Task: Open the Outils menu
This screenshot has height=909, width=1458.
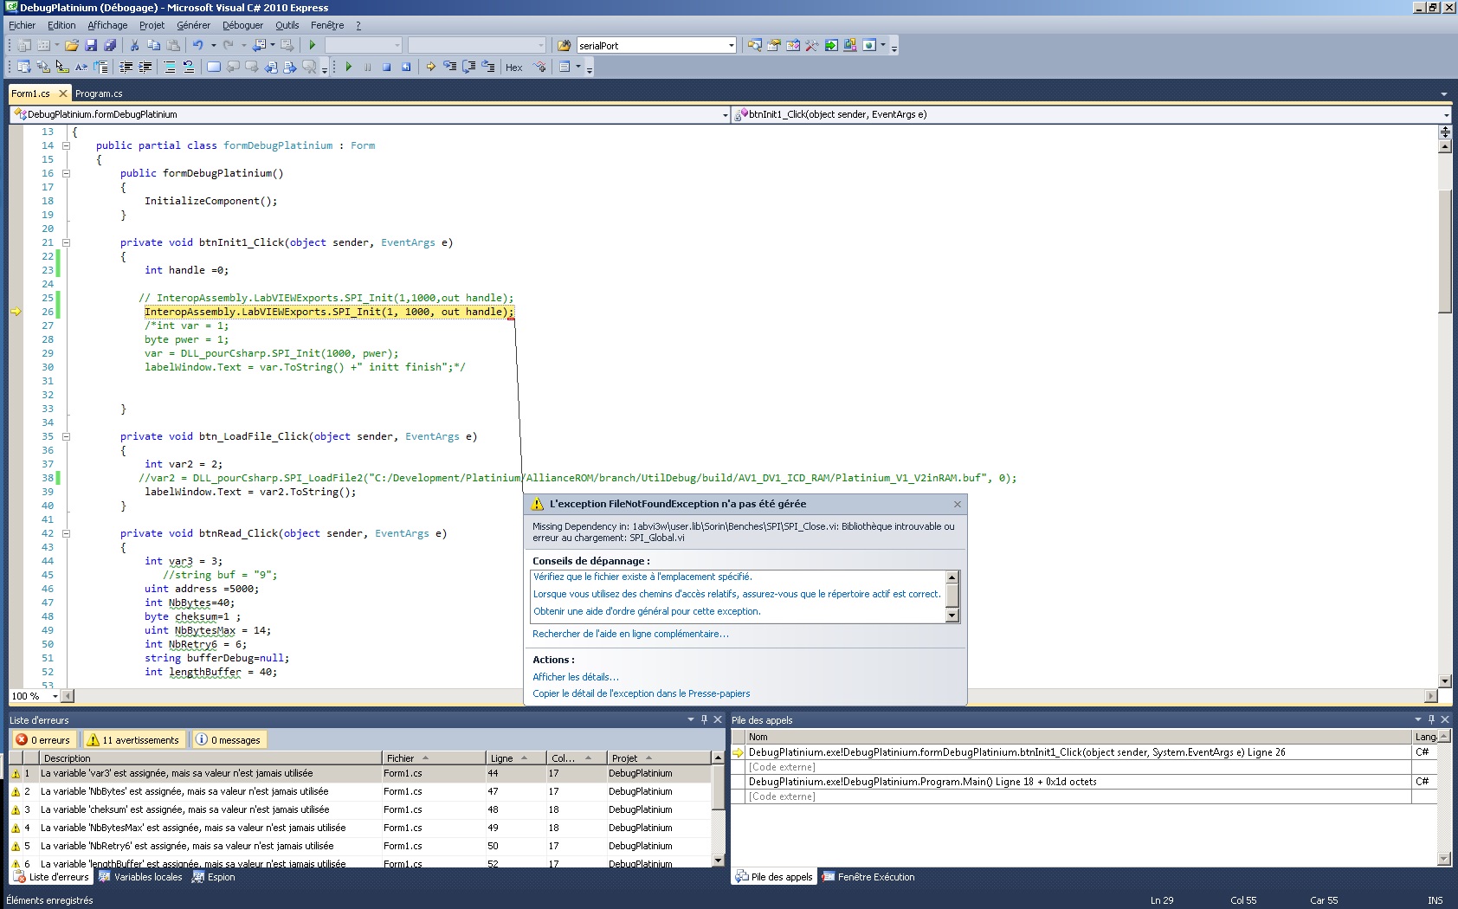Action: pos(287,25)
